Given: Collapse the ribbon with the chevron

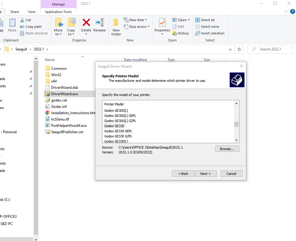Looking at the screenshot, I should (x=286, y=12).
